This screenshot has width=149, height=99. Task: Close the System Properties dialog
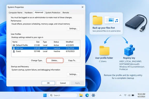83,7
